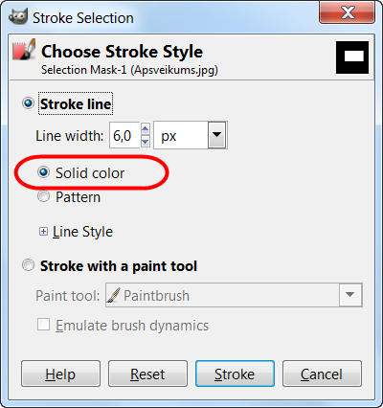383x408 pixels.
Task: Select the Pattern radio button
Action: pyautogui.click(x=43, y=196)
